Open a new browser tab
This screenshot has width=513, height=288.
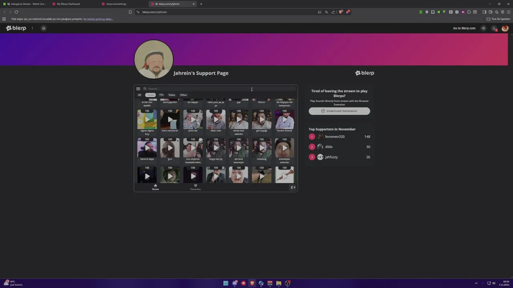coord(201,4)
